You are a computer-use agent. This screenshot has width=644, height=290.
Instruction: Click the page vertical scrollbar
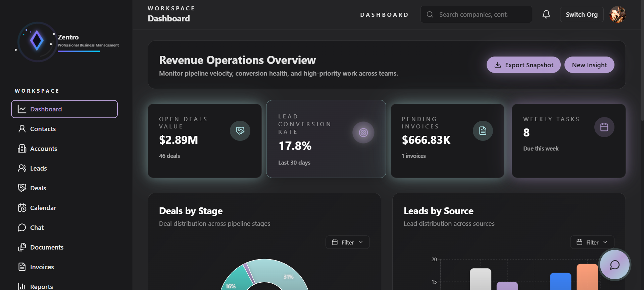[x=642, y=60]
